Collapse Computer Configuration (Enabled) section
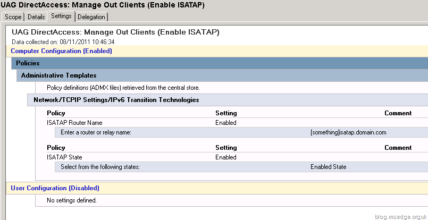Viewport: 428px width, 220px height. 61,51
